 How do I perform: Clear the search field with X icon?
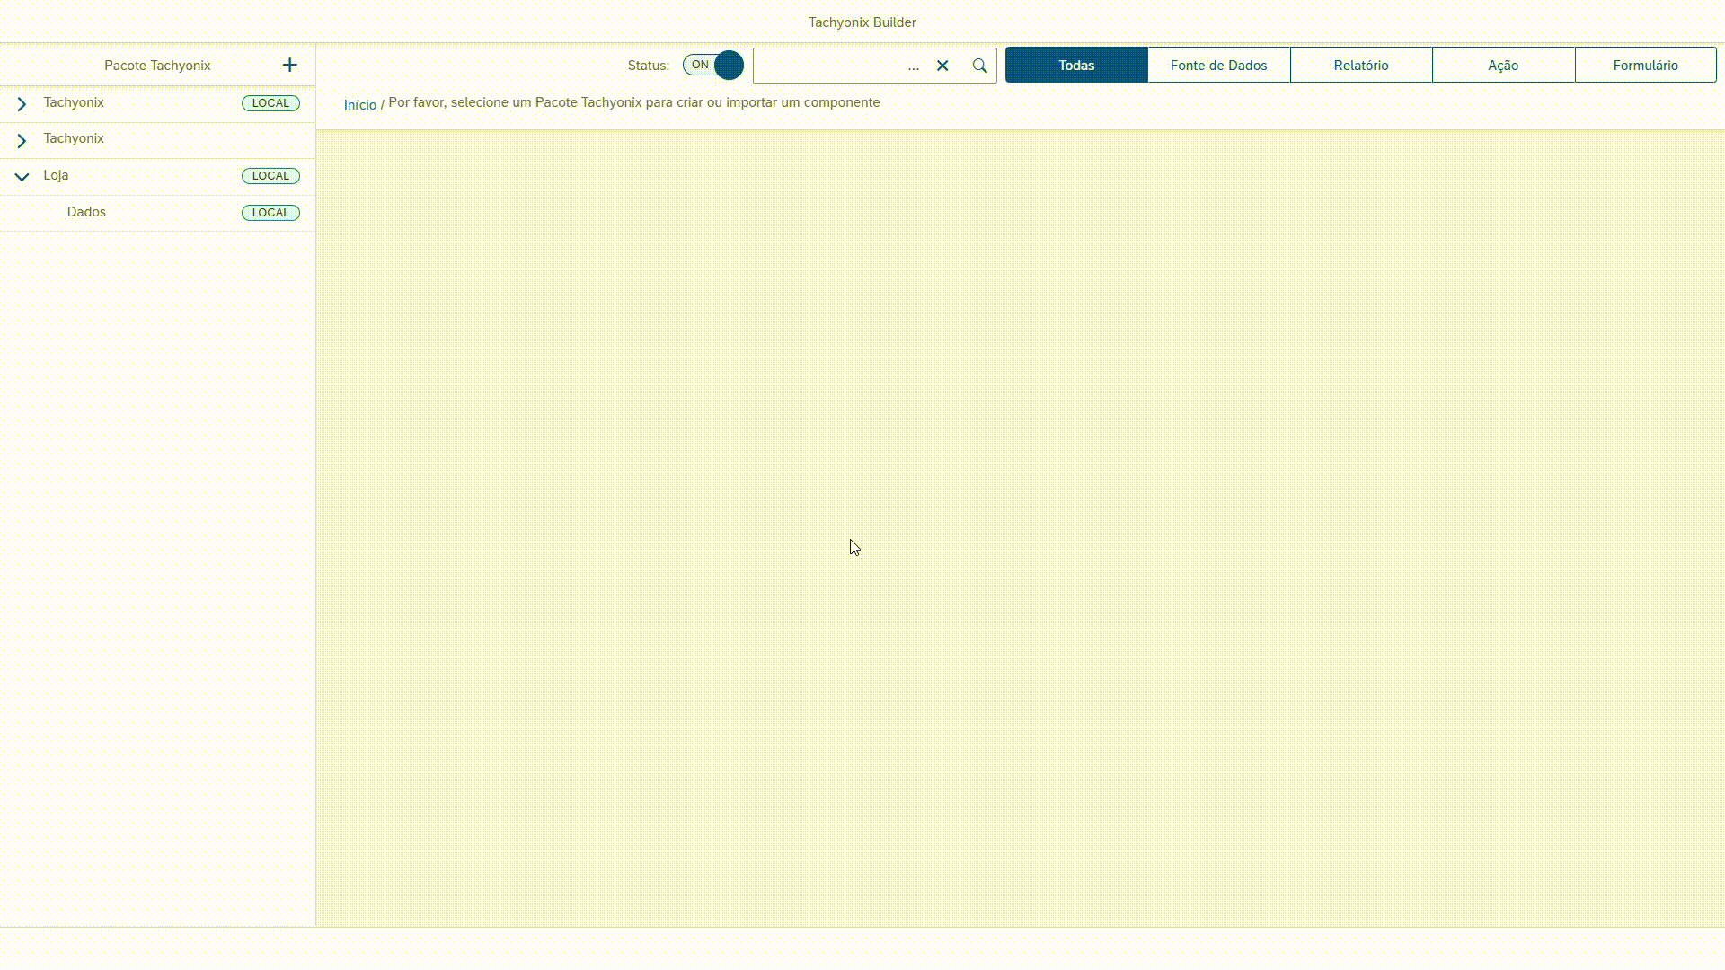click(x=942, y=66)
